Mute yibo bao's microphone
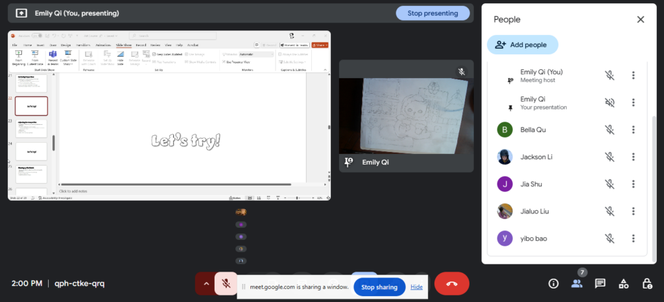Viewport: 664px width, 302px height. point(610,239)
